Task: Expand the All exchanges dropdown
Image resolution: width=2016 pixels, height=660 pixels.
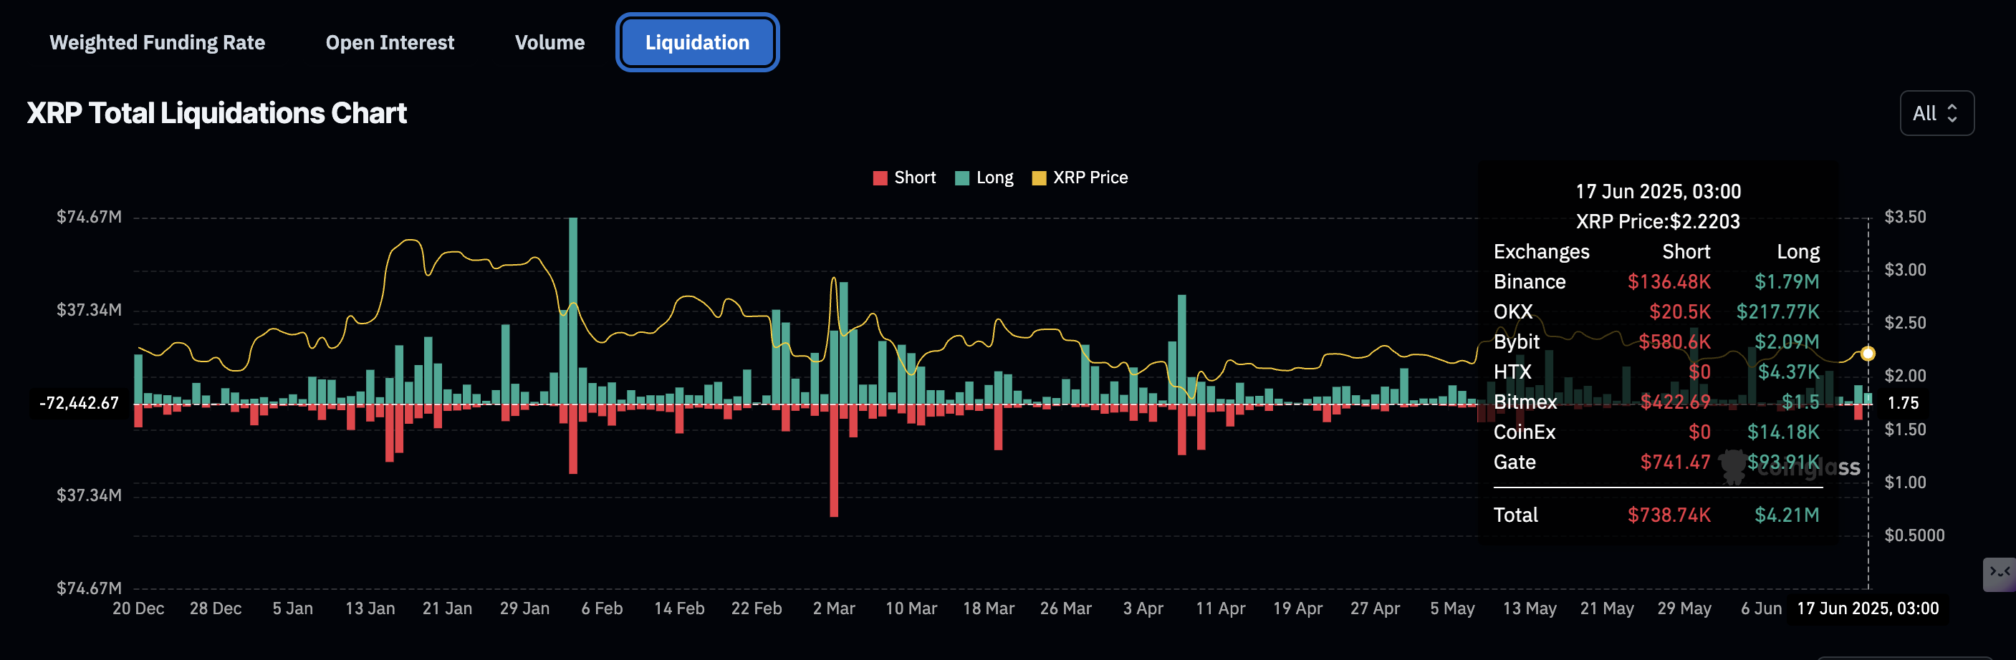Action: [1935, 113]
